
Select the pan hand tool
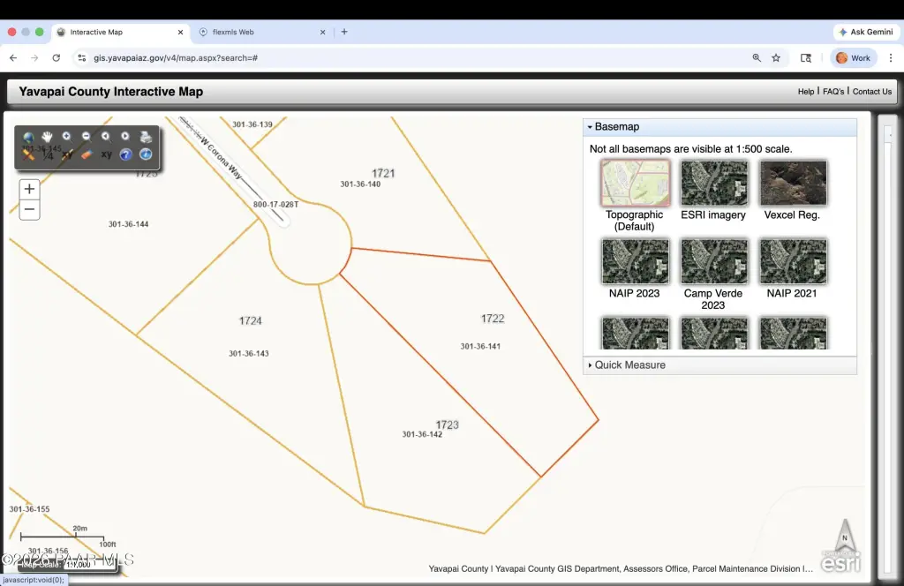tap(48, 137)
